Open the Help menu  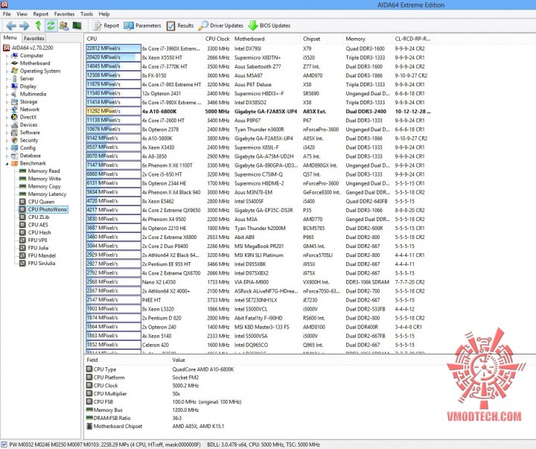(104, 14)
